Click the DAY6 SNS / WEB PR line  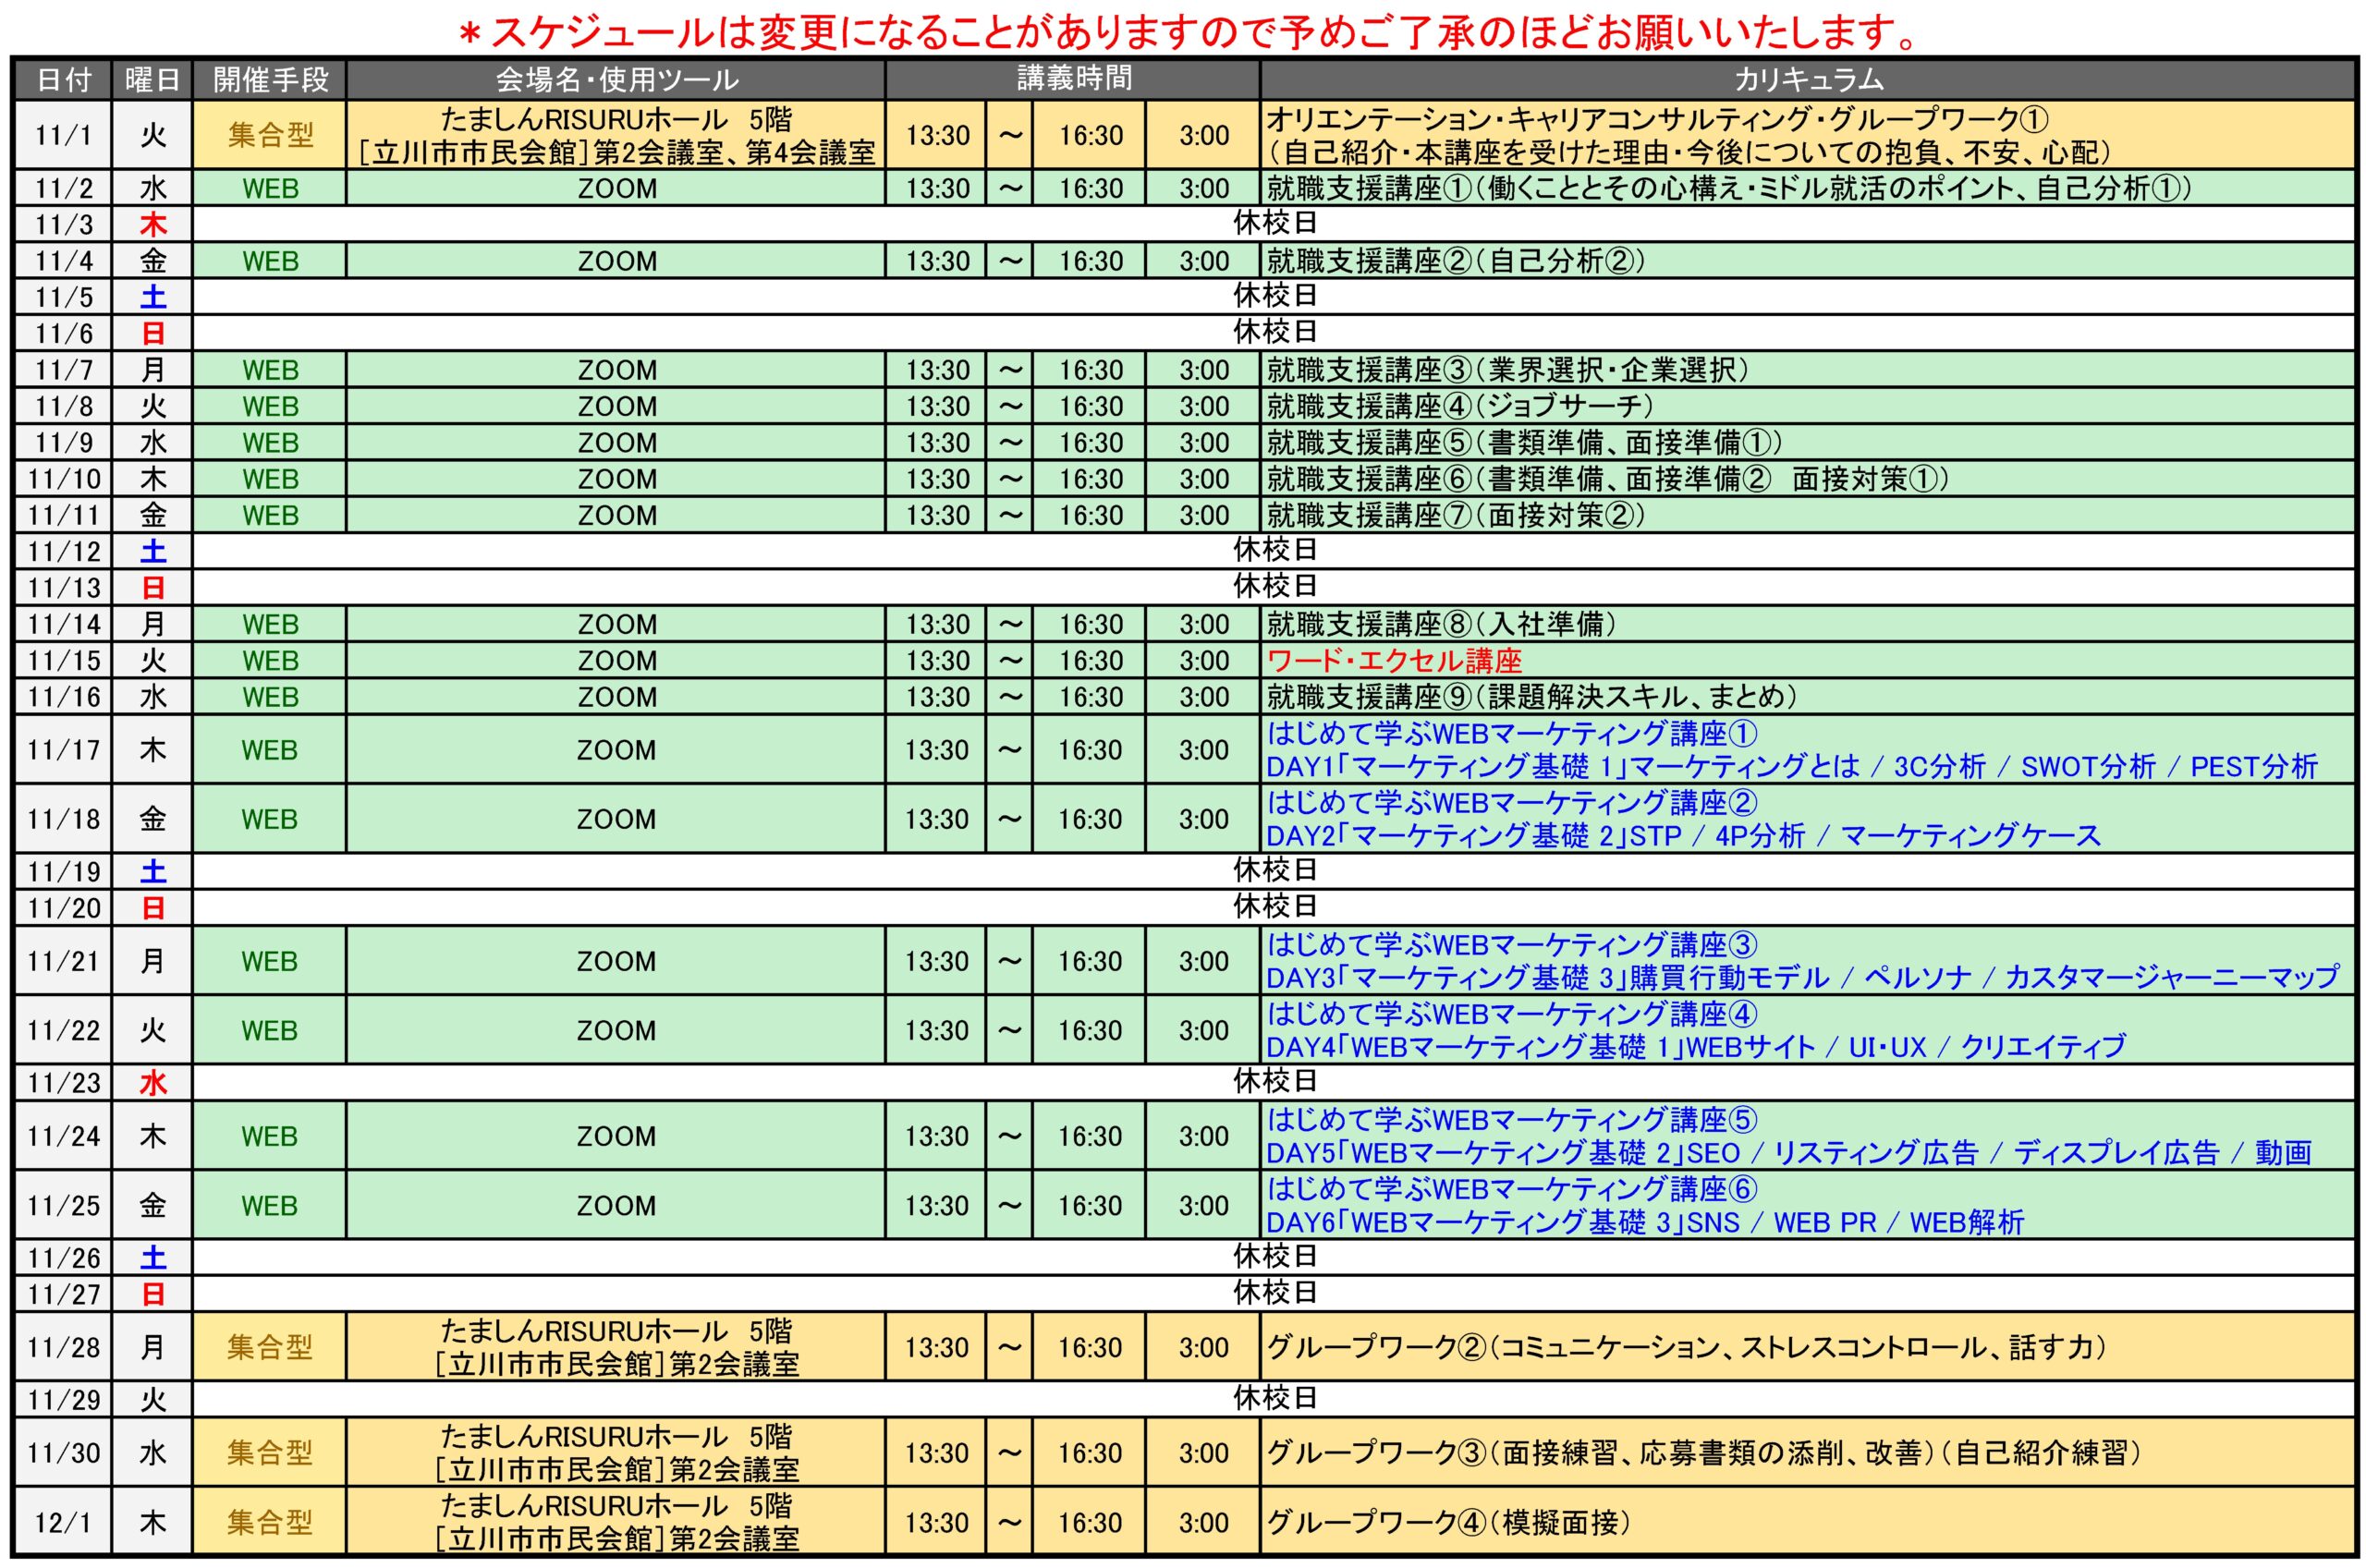coord(1645,1222)
